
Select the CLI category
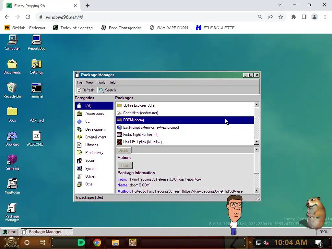pos(94,121)
